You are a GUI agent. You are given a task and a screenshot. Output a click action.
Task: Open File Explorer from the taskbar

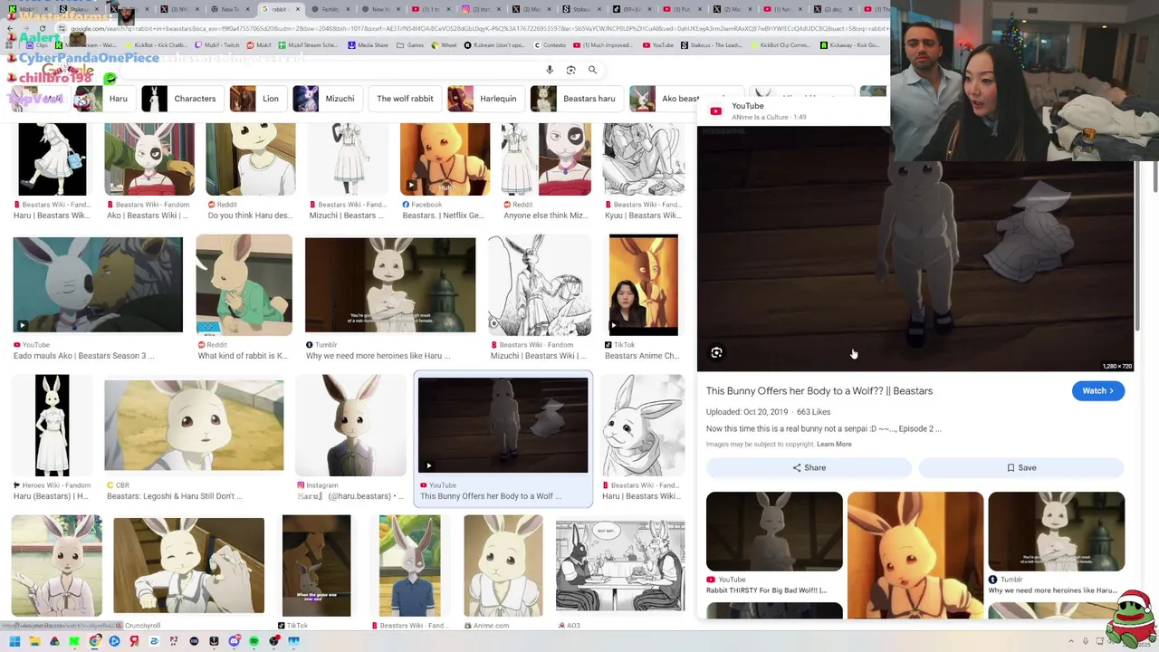click(x=34, y=641)
